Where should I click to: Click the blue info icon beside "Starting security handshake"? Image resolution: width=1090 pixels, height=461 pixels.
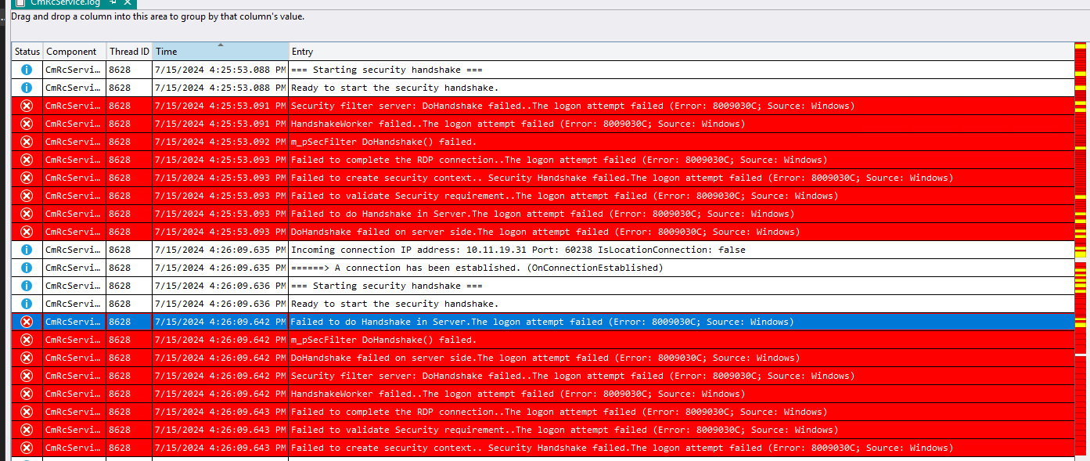pos(27,70)
